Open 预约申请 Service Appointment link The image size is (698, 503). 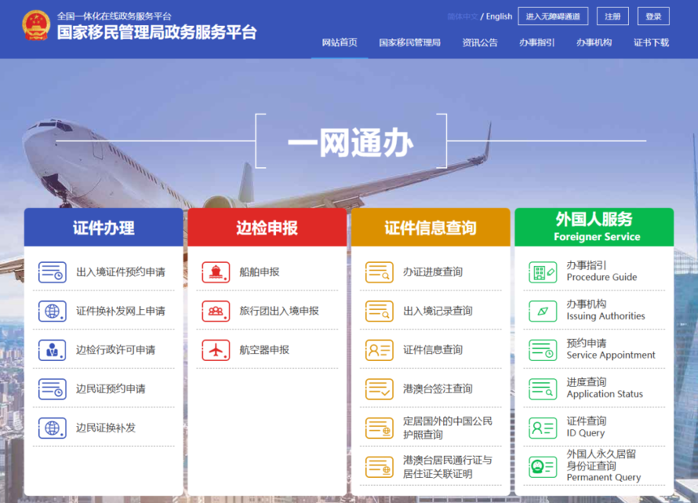(x=610, y=350)
